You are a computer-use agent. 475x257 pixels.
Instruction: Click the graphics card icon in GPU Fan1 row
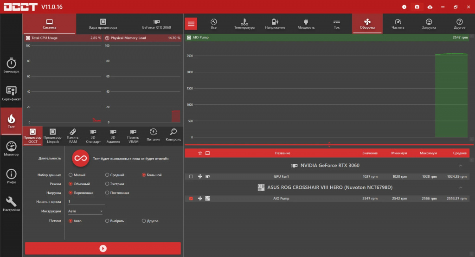207,176
